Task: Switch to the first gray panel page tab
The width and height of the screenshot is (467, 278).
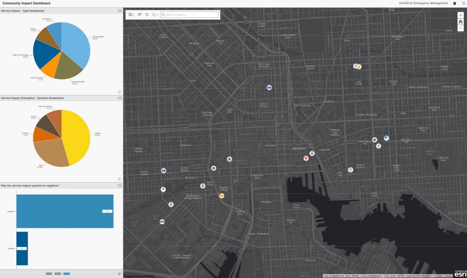Action: (49, 273)
